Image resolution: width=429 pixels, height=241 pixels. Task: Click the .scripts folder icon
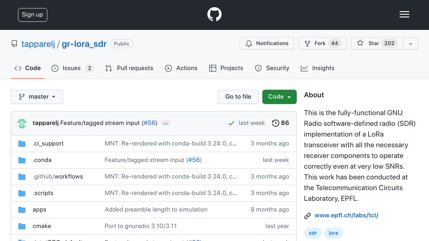point(22,193)
